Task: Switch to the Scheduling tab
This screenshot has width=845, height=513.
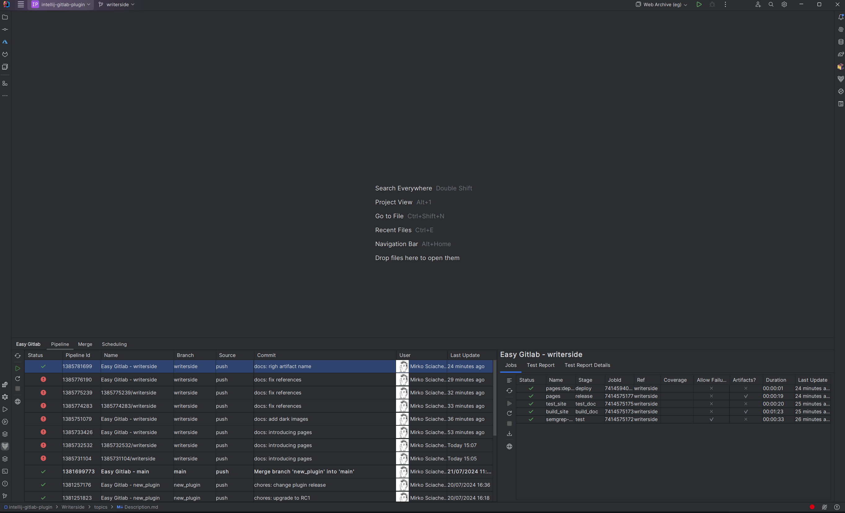Action: point(114,344)
